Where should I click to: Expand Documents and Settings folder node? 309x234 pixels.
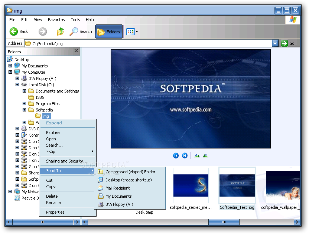(x=25, y=91)
